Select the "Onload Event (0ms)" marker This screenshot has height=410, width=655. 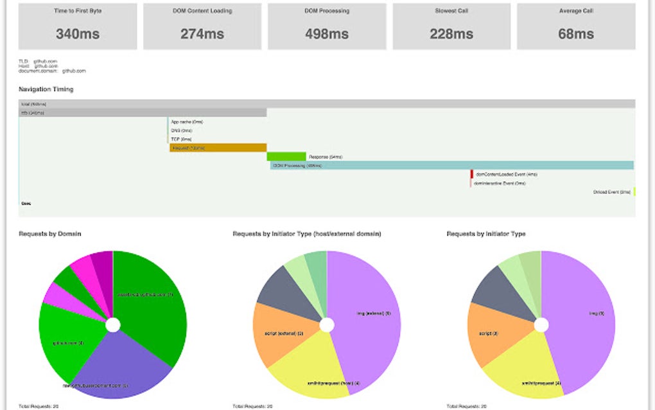point(634,191)
